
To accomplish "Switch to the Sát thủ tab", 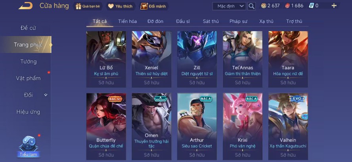I will coord(211,21).
